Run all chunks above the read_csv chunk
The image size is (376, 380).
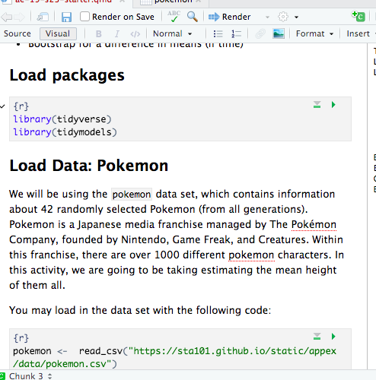pyautogui.click(x=317, y=337)
